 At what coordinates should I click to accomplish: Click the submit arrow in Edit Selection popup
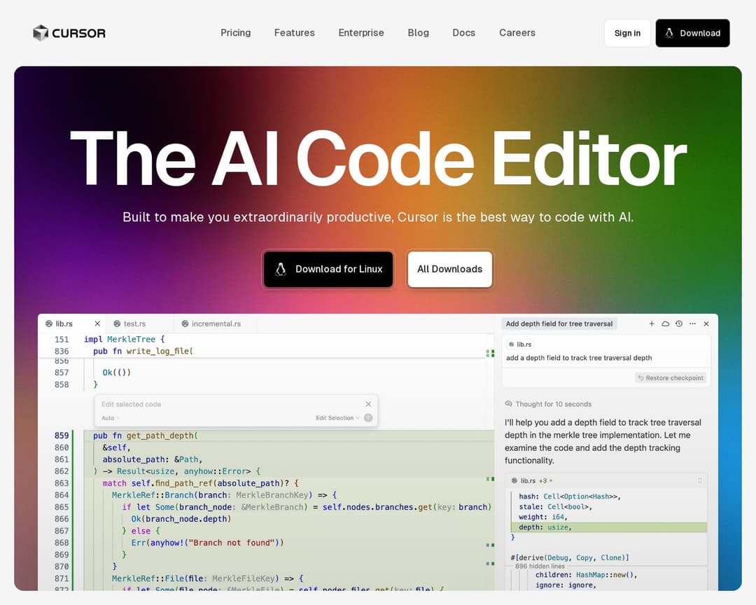pyautogui.click(x=368, y=418)
